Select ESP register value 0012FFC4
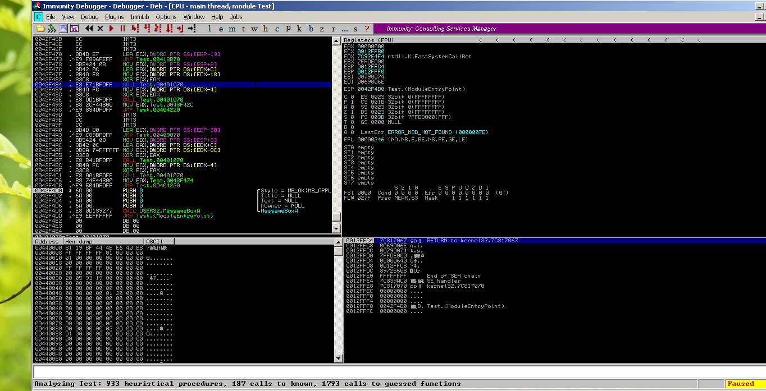Viewport: 766px width, 391px height. pos(371,66)
